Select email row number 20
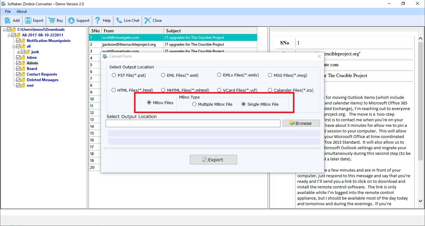This screenshot has width=425, height=226. pyautogui.click(x=95, y=167)
